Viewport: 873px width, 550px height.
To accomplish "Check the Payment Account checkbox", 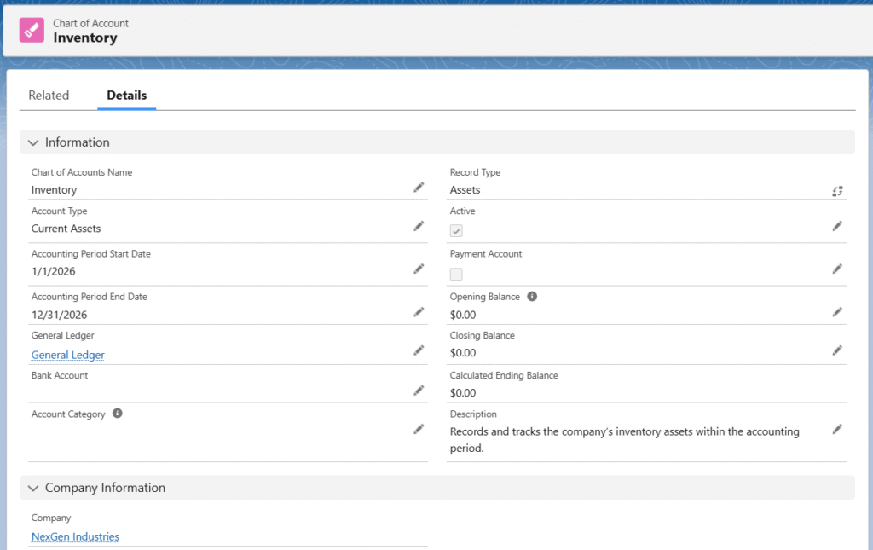I will [x=457, y=274].
